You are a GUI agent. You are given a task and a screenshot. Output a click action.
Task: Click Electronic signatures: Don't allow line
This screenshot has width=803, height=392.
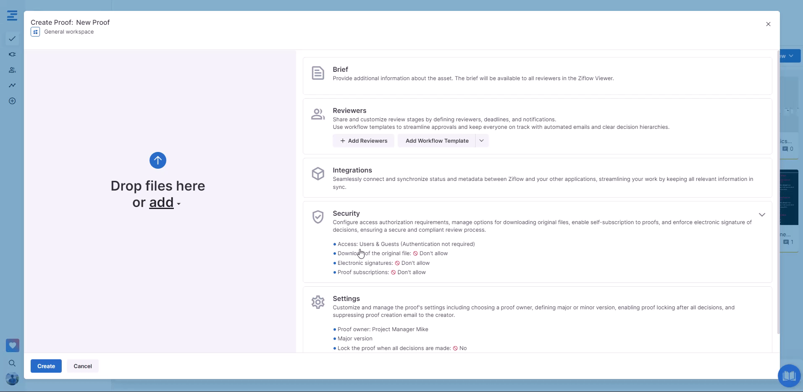383,263
